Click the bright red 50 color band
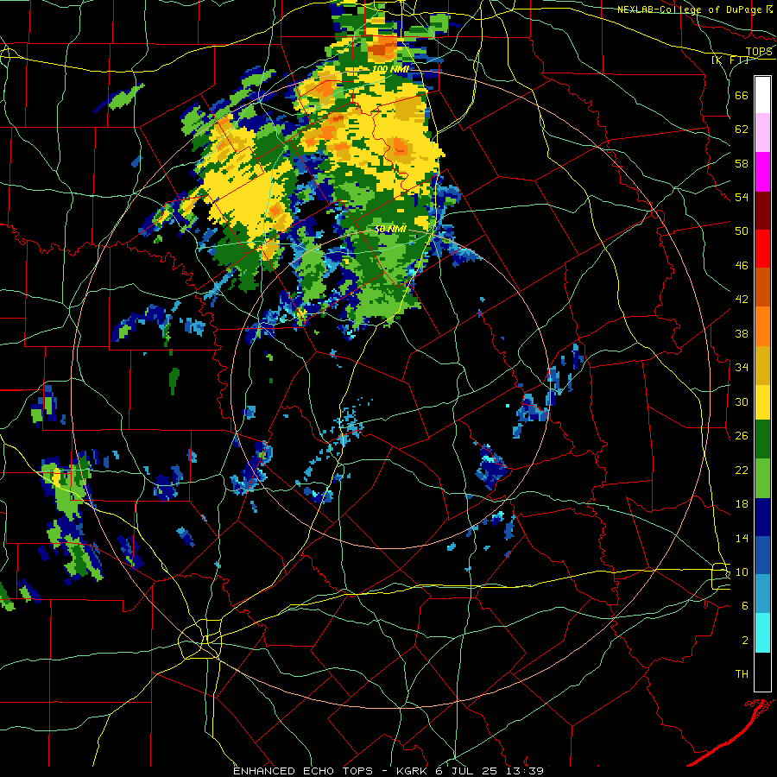This screenshot has width=777, height=777. click(x=762, y=249)
